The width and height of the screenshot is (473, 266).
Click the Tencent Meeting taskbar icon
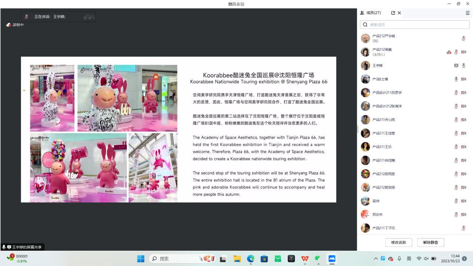332,259
